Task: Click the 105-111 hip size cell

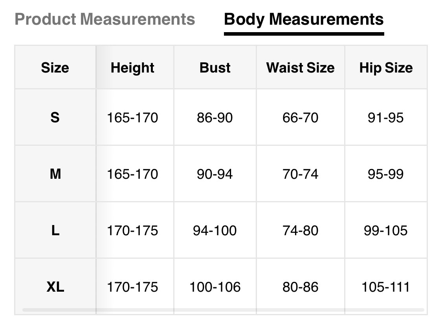Action: click(x=386, y=287)
